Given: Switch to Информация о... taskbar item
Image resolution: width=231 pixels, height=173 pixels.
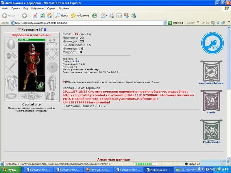Looking at the screenshot, I should [x=158, y=170].
